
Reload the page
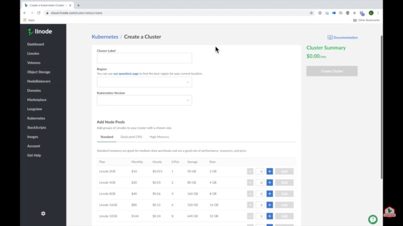coord(38,13)
